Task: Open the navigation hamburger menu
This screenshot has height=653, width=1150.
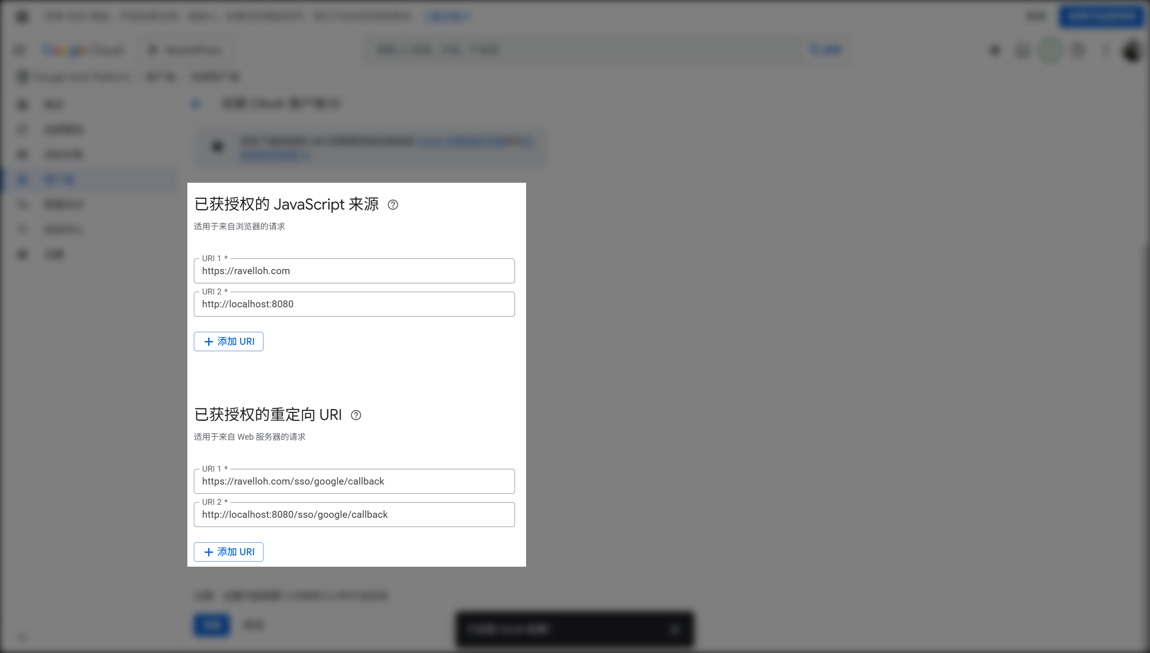Action: (19, 50)
